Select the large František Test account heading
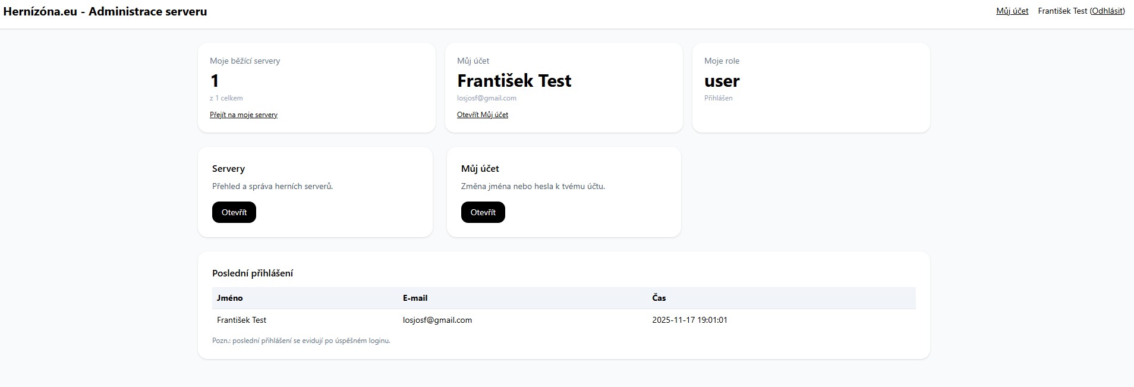The image size is (1134, 387). tap(514, 81)
